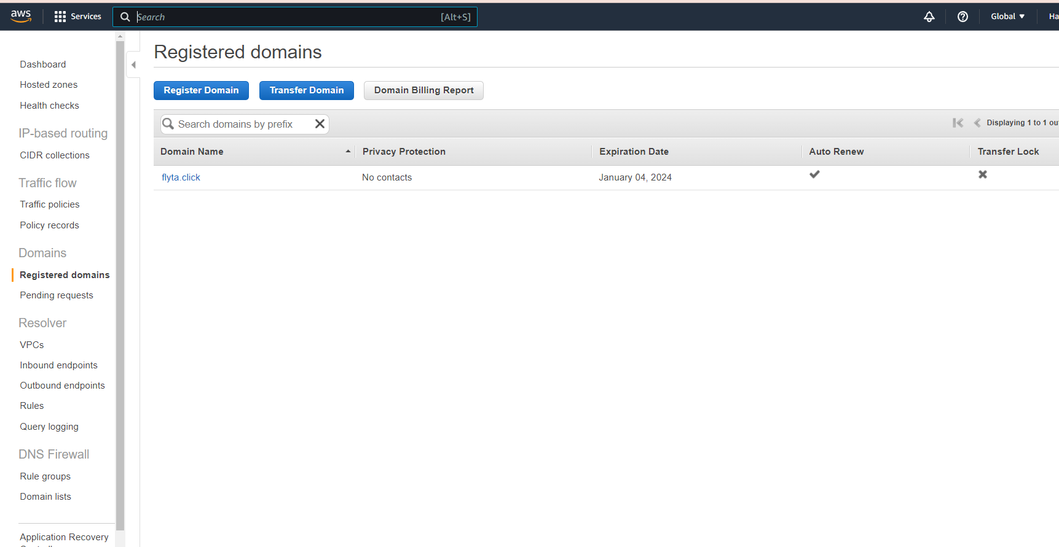This screenshot has width=1059, height=547.
Task: Open VPCs under Resolver
Action: (x=31, y=345)
